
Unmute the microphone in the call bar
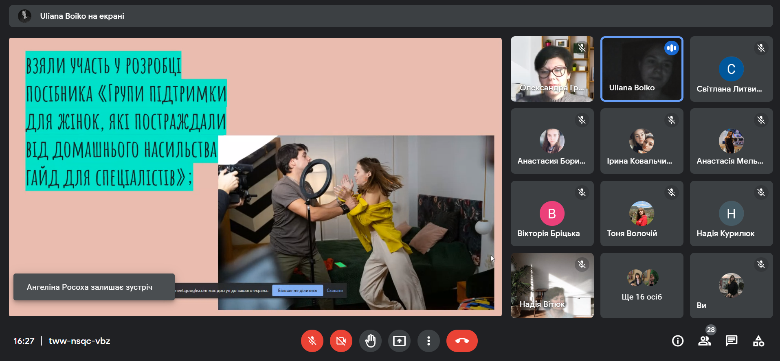click(x=312, y=341)
